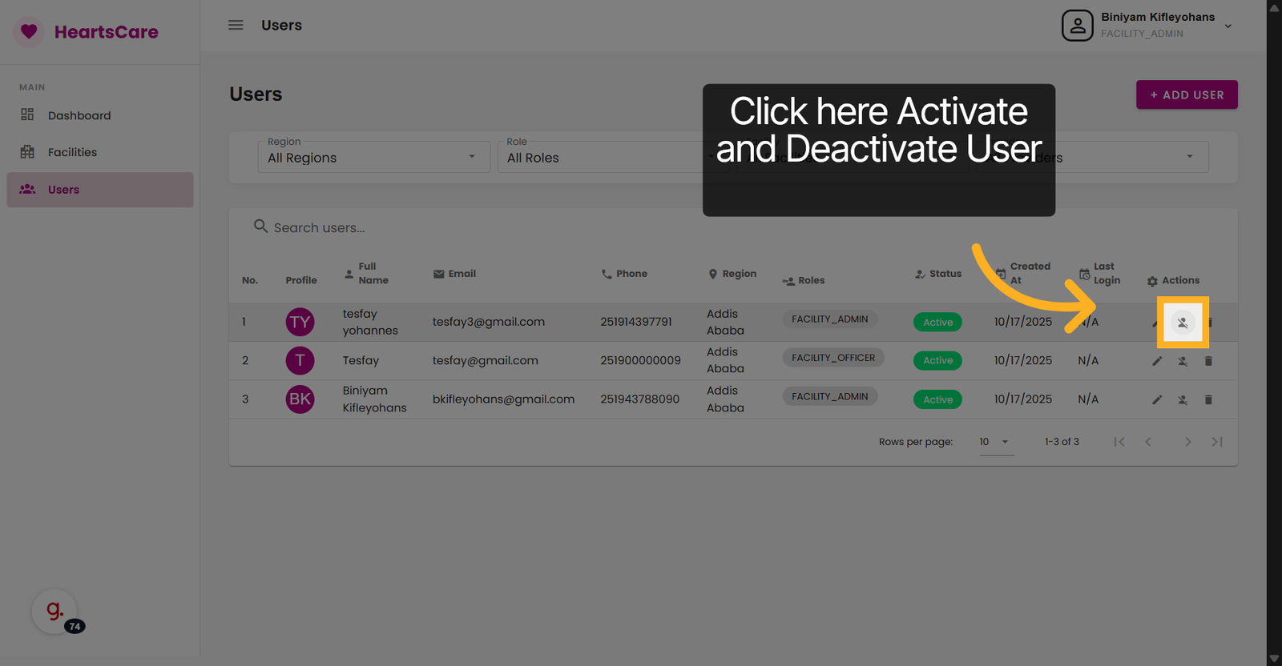Edit Biniyam Kifleyohans with pencil icon
The height and width of the screenshot is (666, 1282).
point(1156,399)
